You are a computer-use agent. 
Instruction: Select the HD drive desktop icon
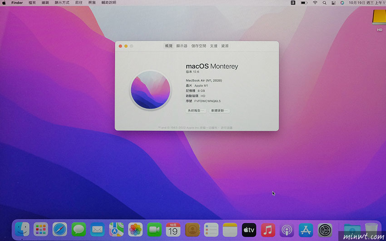pos(379,20)
